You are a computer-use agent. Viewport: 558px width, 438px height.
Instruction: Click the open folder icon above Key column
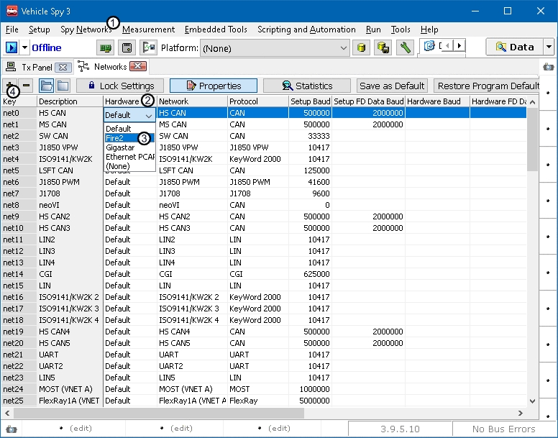pyautogui.click(x=47, y=86)
